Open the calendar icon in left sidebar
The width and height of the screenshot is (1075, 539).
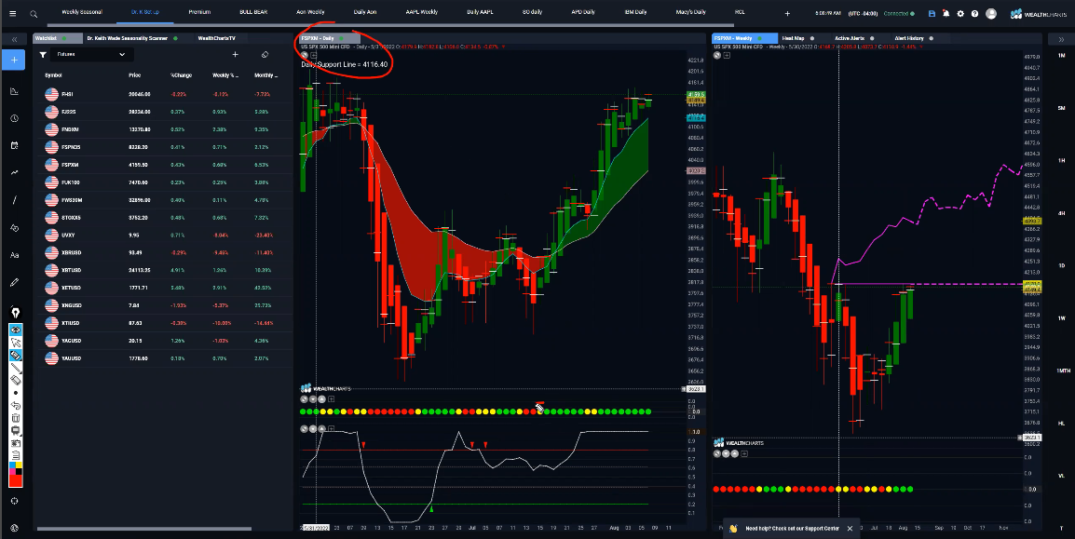coord(14,145)
